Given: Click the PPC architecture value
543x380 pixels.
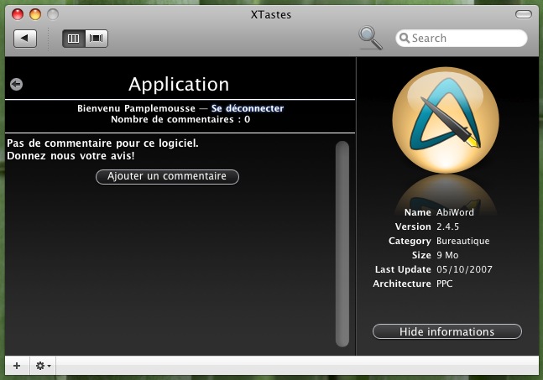Looking at the screenshot, I should [444, 284].
